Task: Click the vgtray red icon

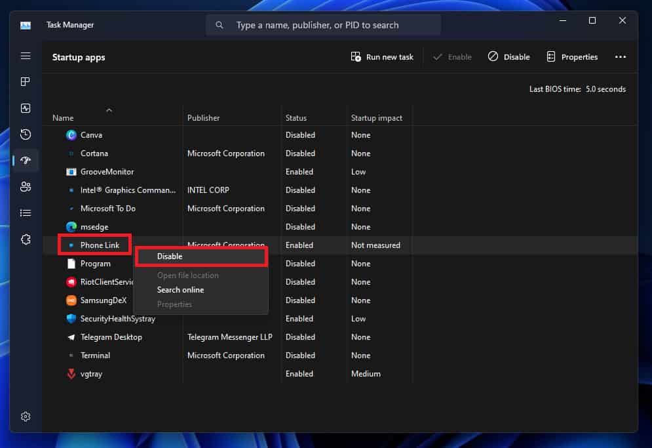Action: click(71, 373)
